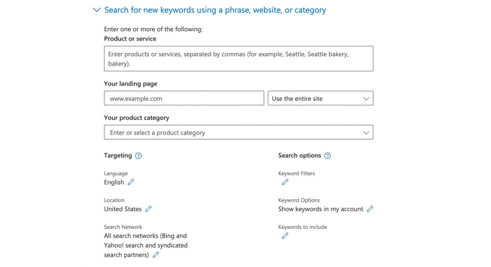The image size is (491, 267).
Task: Click Show keywords in my account text
Action: click(321, 209)
